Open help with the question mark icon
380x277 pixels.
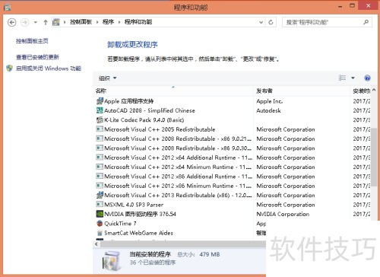367,78
